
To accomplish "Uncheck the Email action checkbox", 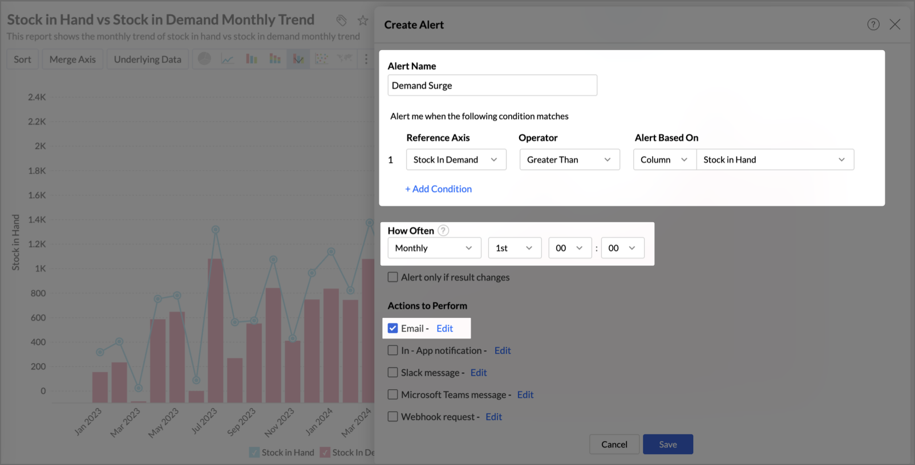I will pos(393,328).
